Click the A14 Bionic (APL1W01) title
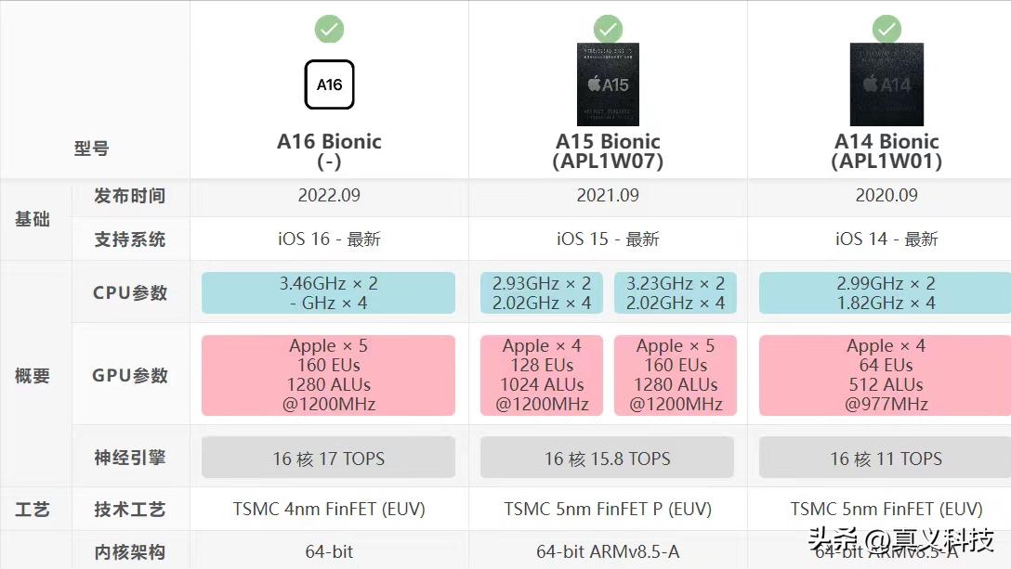1011x569 pixels. point(886,150)
